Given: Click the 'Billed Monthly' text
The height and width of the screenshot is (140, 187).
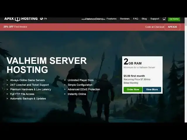Looking at the screenshot, I should tap(131, 83).
